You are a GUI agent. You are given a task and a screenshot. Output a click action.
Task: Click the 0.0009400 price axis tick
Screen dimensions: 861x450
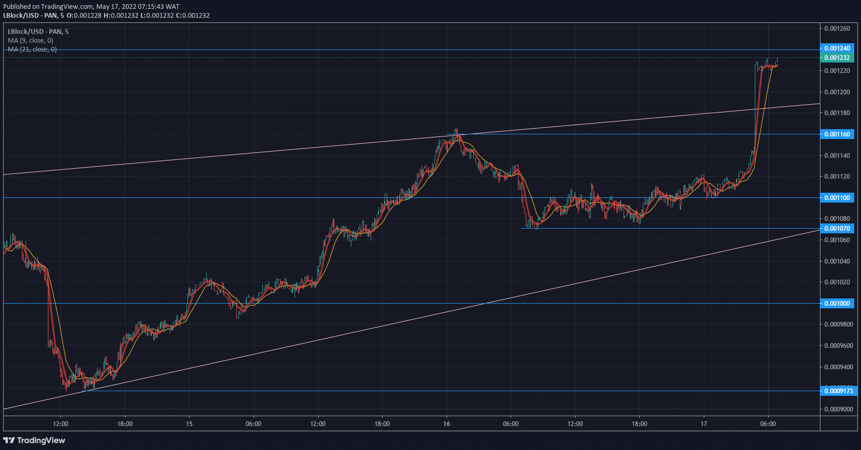839,367
